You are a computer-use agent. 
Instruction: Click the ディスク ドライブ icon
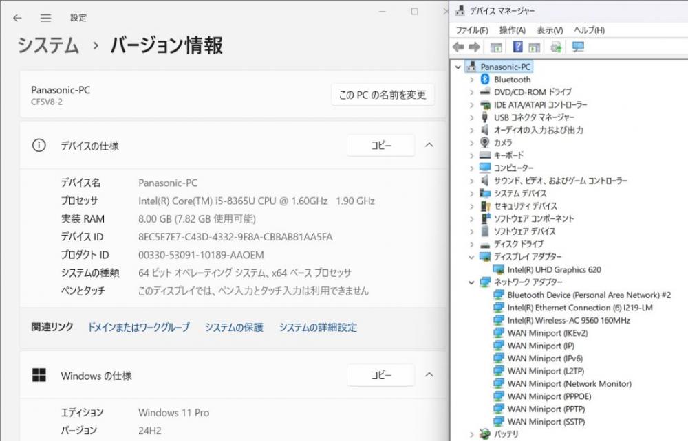(x=485, y=245)
